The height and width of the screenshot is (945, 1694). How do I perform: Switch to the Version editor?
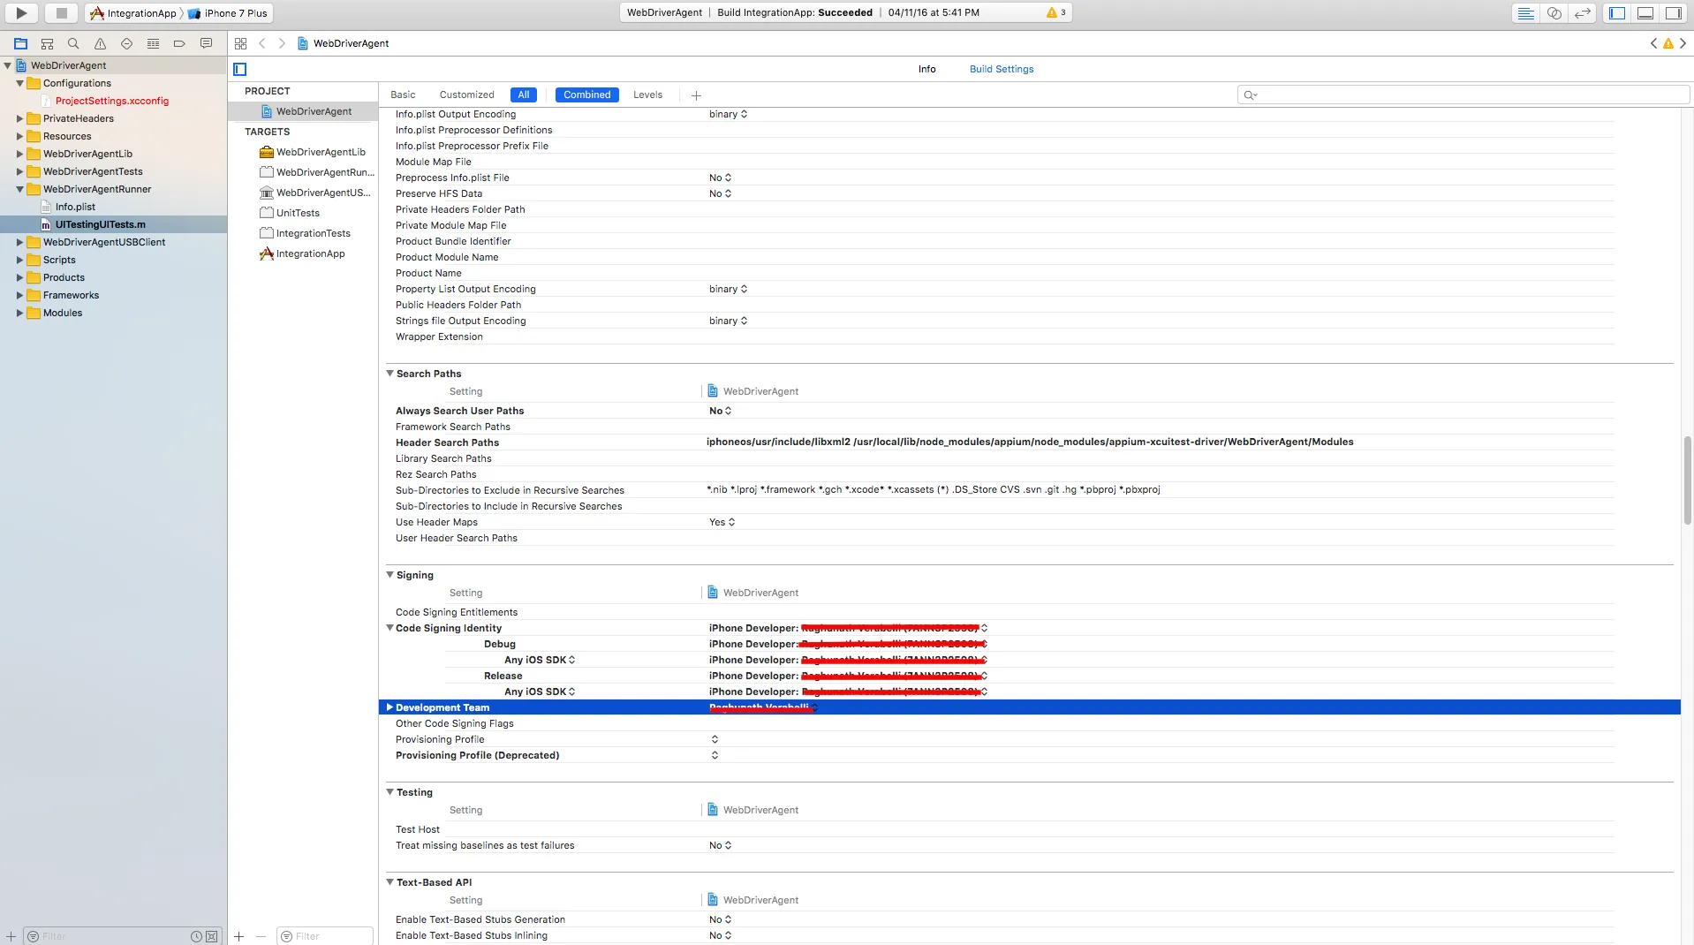coord(1583,13)
